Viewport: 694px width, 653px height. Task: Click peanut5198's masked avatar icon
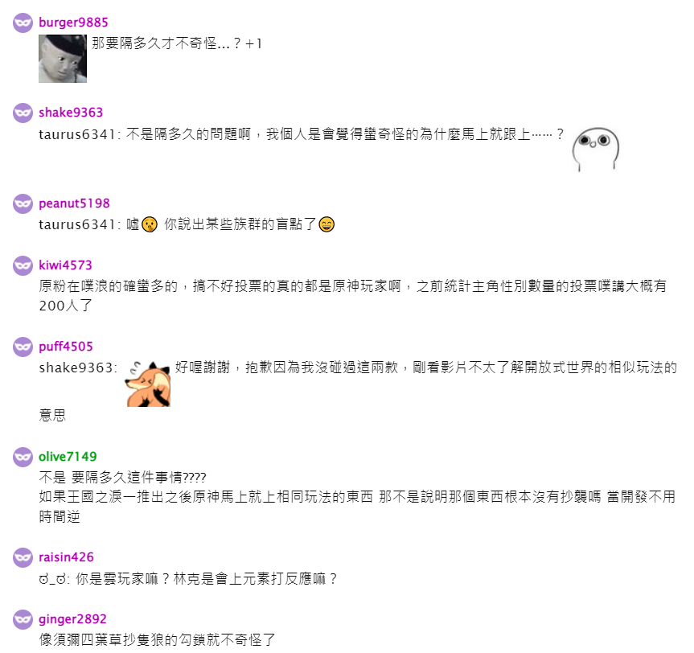23,203
